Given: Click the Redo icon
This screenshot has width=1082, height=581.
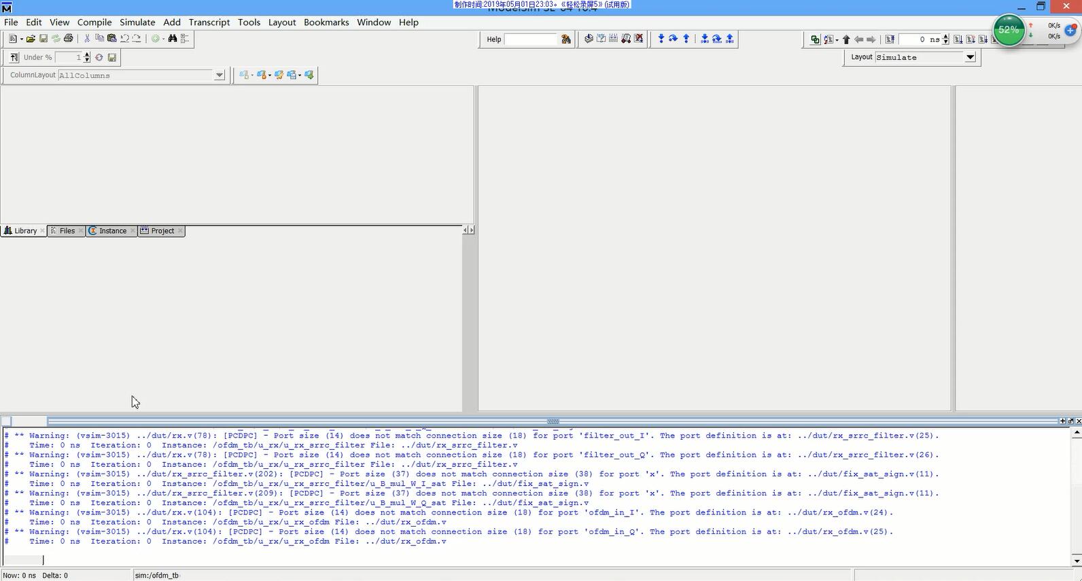Looking at the screenshot, I should coord(137,39).
